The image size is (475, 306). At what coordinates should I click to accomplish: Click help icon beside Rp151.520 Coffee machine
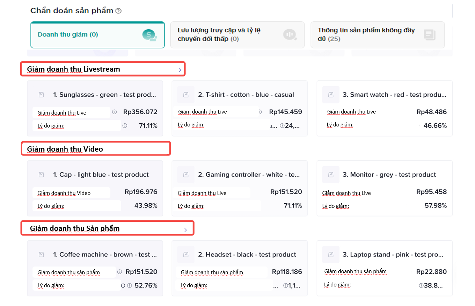coord(120,272)
